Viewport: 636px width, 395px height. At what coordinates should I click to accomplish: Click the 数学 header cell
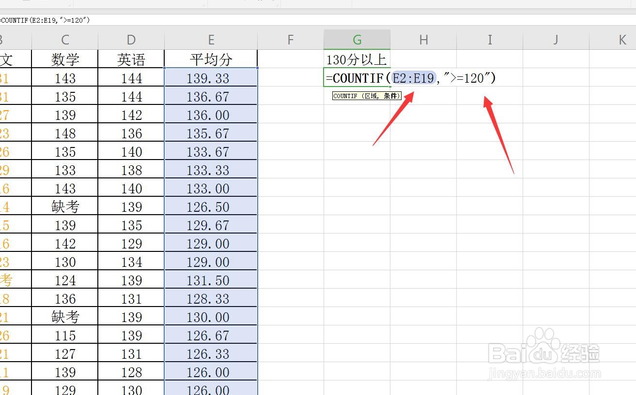[65, 59]
